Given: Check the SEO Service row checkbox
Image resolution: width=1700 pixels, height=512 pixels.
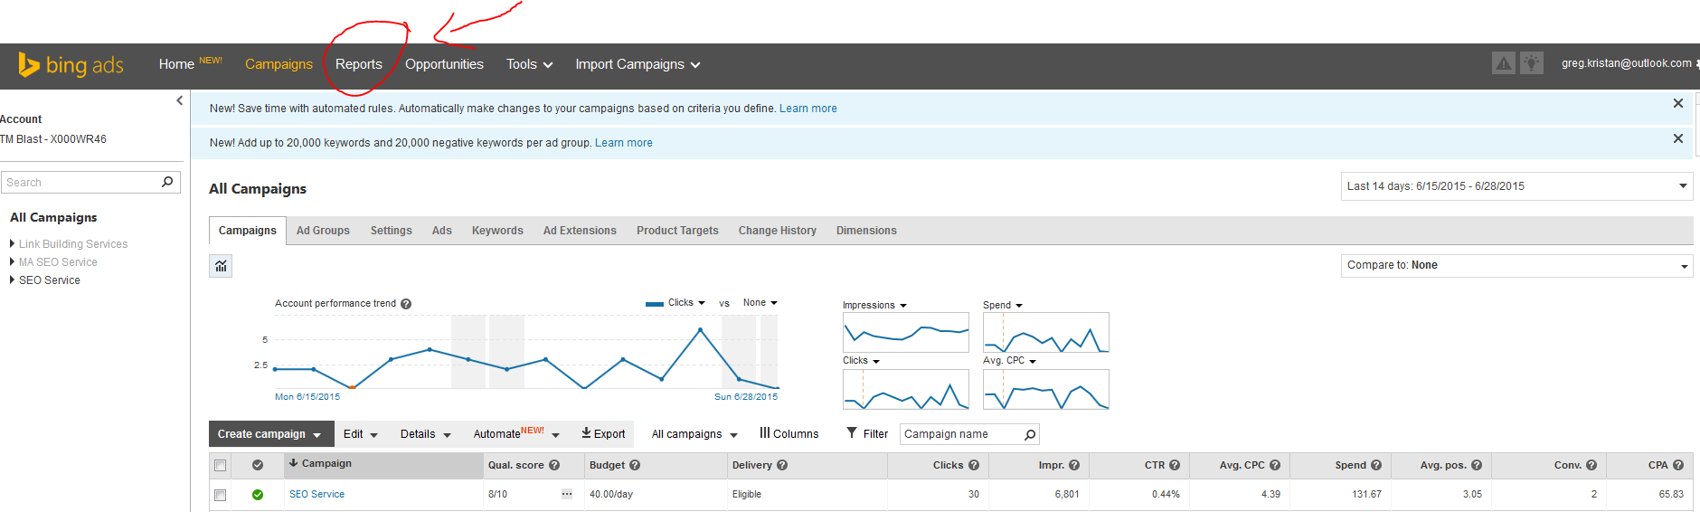Looking at the screenshot, I should click(x=220, y=495).
